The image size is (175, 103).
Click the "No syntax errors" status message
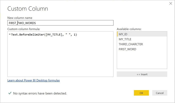[x=40, y=94]
